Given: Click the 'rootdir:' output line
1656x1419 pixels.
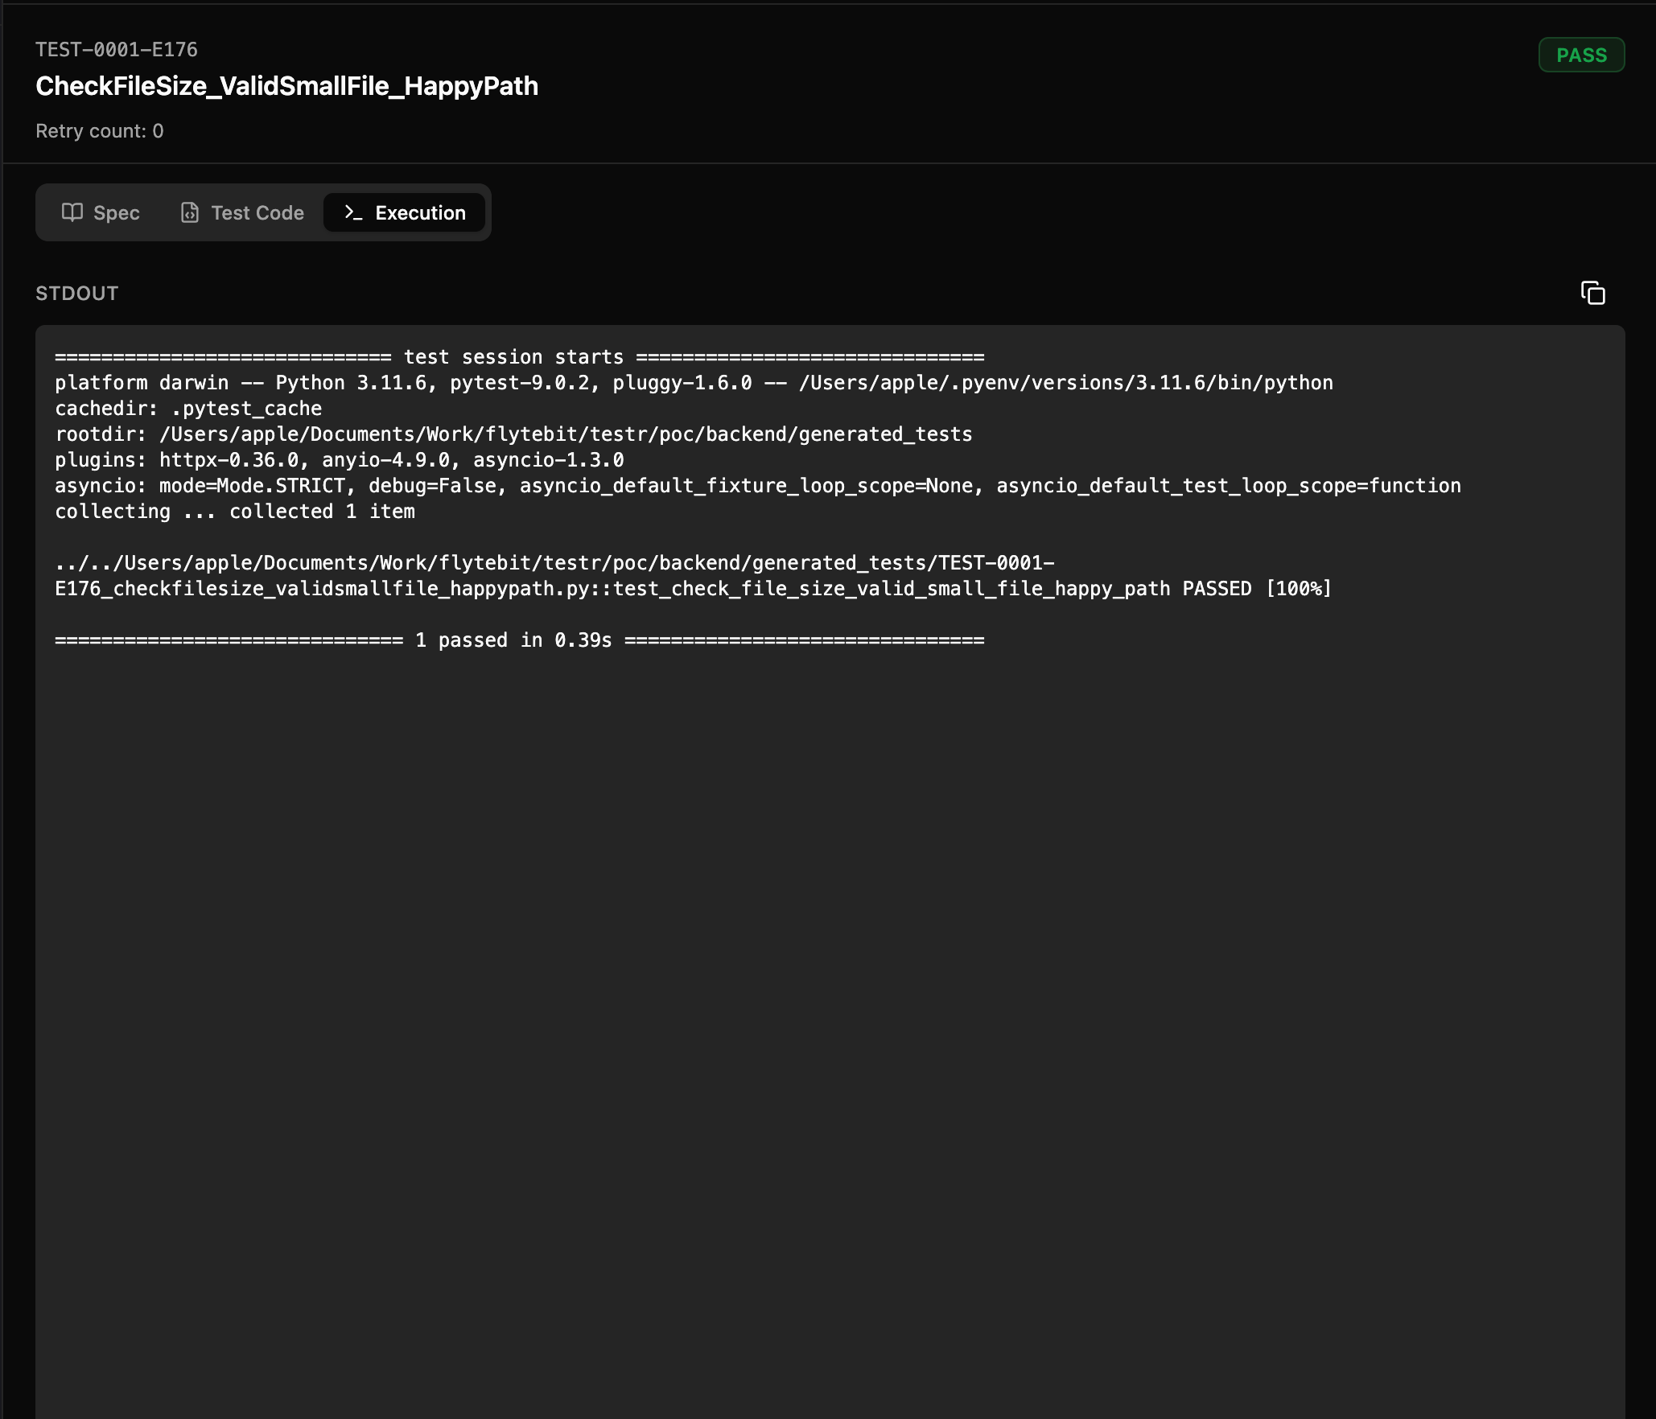Looking at the screenshot, I should point(513,434).
